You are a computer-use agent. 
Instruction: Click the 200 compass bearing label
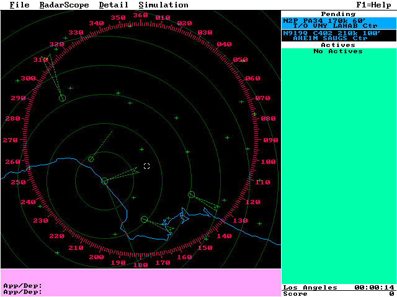(x=97, y=257)
